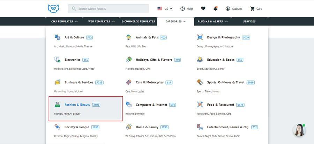Click the US flag icon

click(x=159, y=9)
